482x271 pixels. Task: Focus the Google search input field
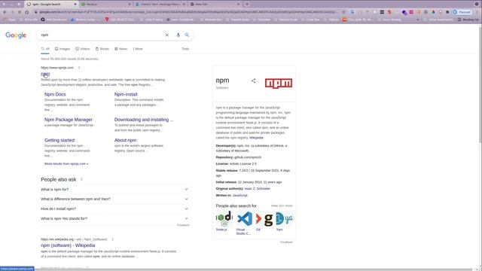pyautogui.click(x=102, y=35)
